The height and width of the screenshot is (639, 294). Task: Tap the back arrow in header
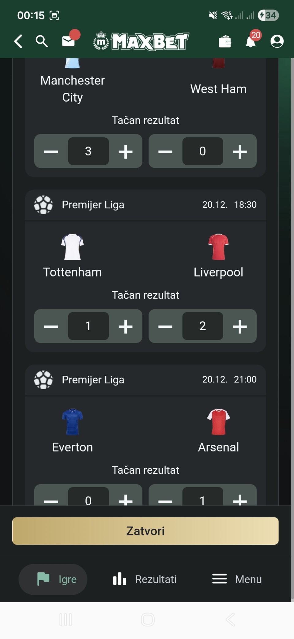[x=18, y=41]
